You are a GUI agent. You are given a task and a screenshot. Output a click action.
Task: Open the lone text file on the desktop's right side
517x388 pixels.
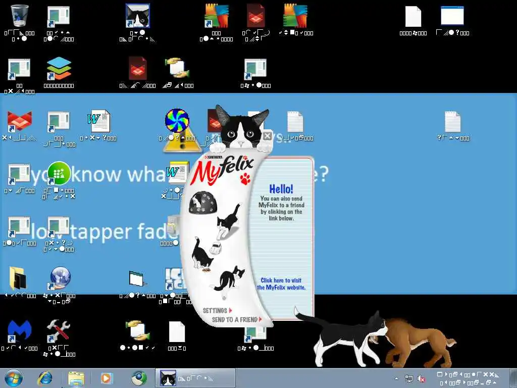(x=453, y=121)
